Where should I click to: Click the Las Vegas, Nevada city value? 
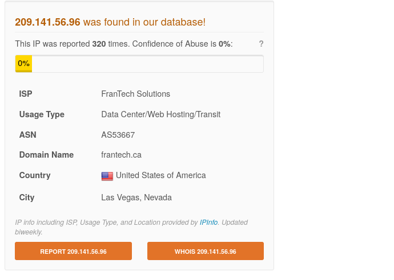136,197
